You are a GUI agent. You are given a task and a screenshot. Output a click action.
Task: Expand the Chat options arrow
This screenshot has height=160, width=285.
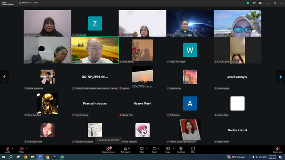click(x=147, y=148)
